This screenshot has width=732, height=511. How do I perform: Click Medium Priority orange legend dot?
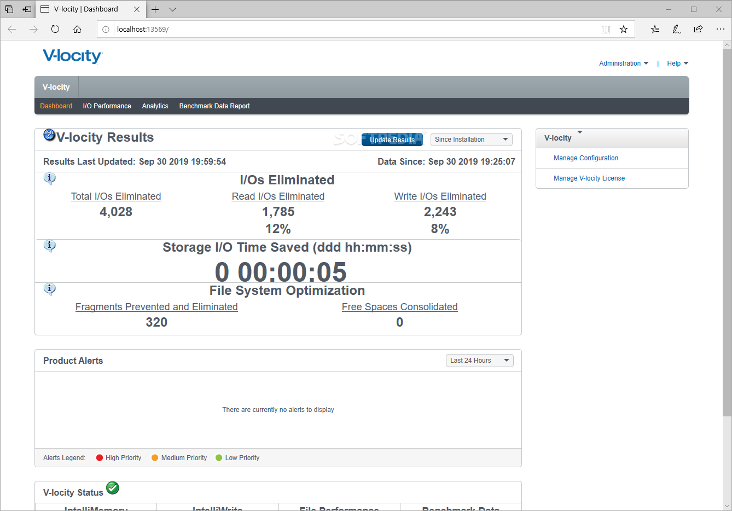coord(155,458)
